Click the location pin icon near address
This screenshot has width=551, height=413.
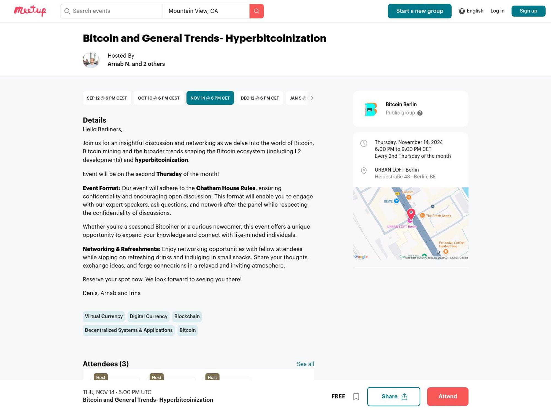coord(364,170)
